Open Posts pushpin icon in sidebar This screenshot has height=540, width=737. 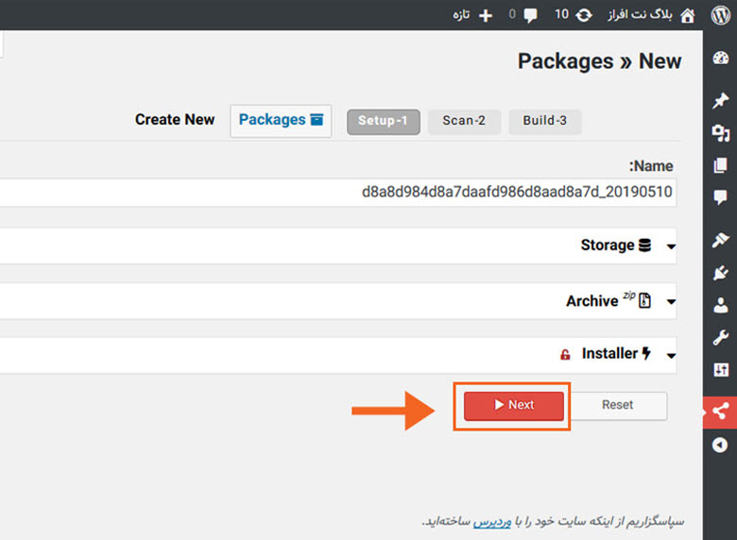[x=721, y=100]
